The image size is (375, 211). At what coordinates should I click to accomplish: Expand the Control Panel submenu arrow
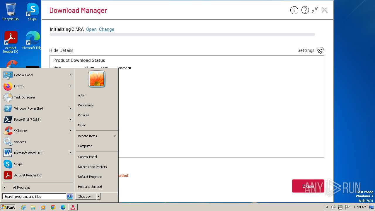coord(70,75)
